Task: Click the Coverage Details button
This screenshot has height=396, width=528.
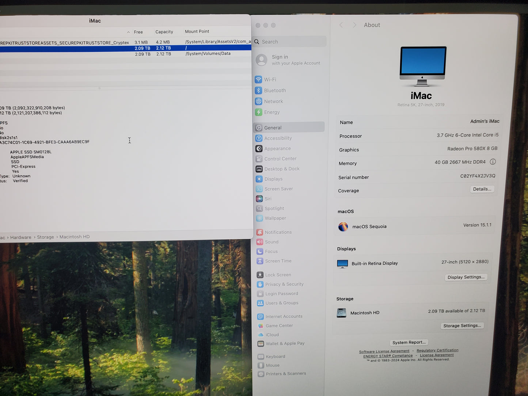Action: (x=482, y=189)
